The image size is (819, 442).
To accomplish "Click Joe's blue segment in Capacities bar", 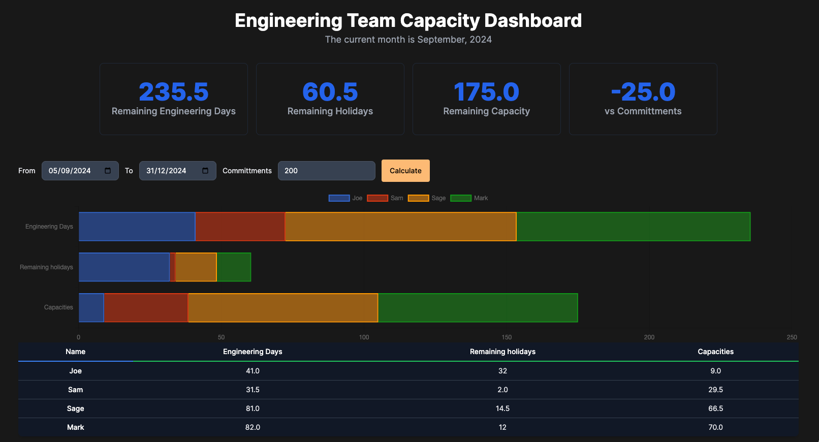I will point(91,308).
